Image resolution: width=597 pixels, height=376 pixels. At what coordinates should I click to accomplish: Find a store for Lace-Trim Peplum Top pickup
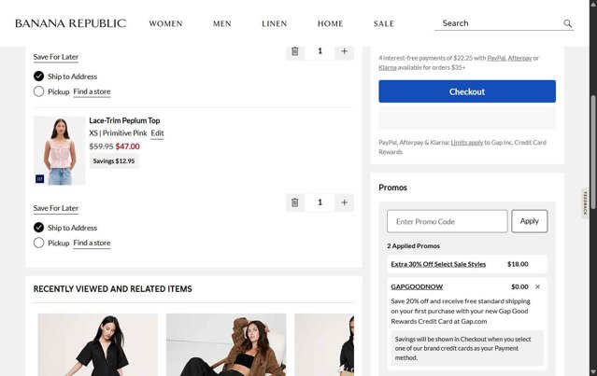point(92,243)
